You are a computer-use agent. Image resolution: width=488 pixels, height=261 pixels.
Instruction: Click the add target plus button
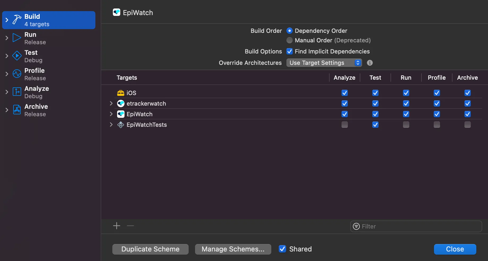coord(116,226)
